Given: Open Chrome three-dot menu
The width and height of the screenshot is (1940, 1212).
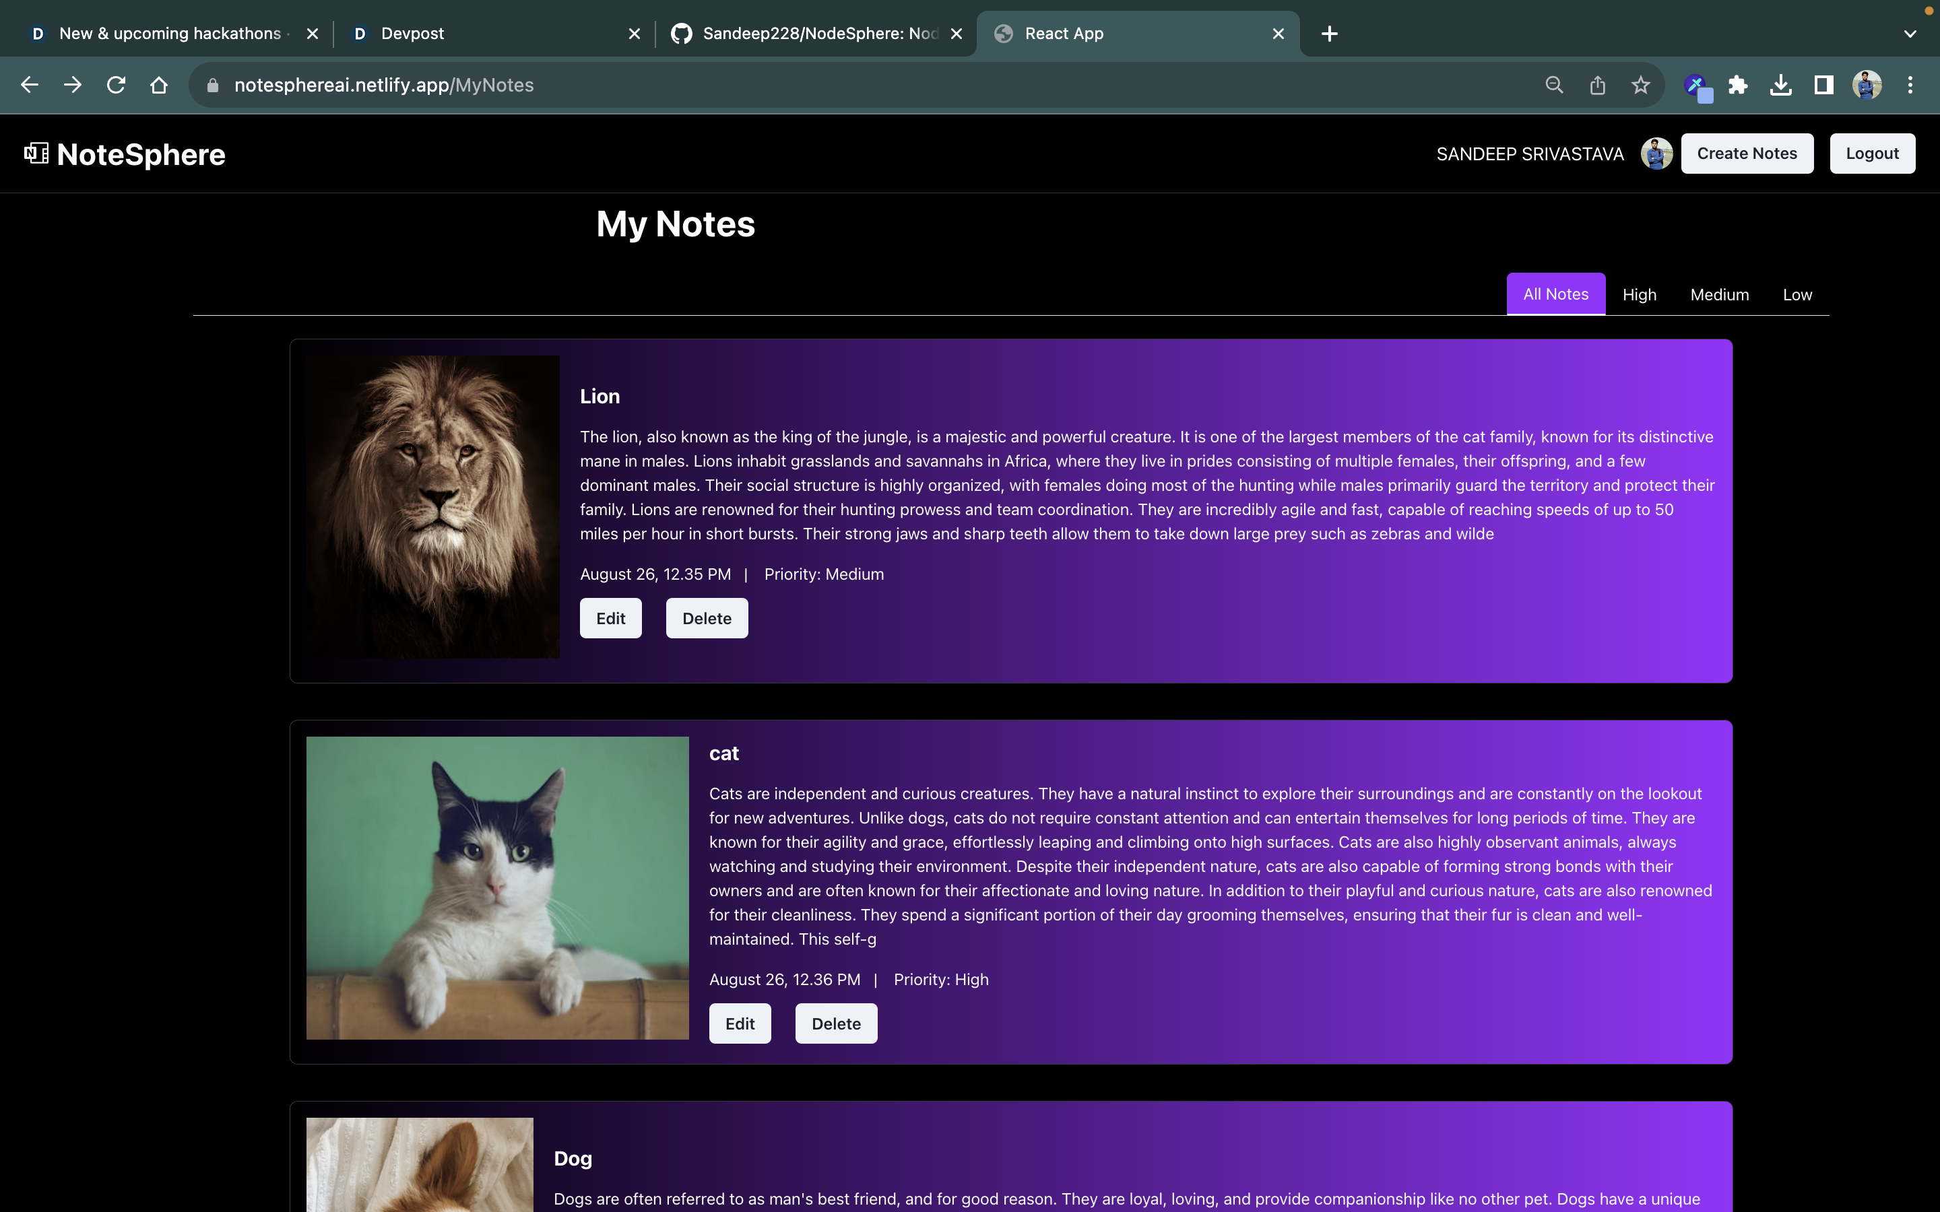Looking at the screenshot, I should (x=1910, y=85).
